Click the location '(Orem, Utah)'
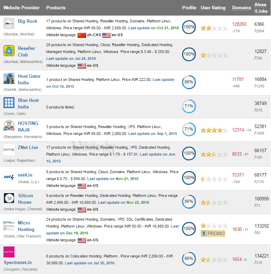 [15, 114]
